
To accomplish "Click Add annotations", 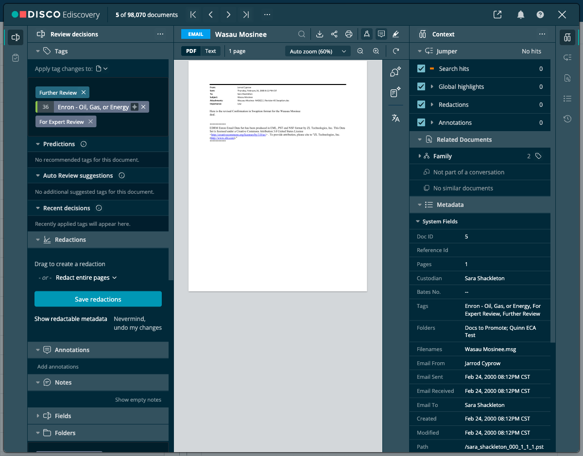I will [58, 367].
